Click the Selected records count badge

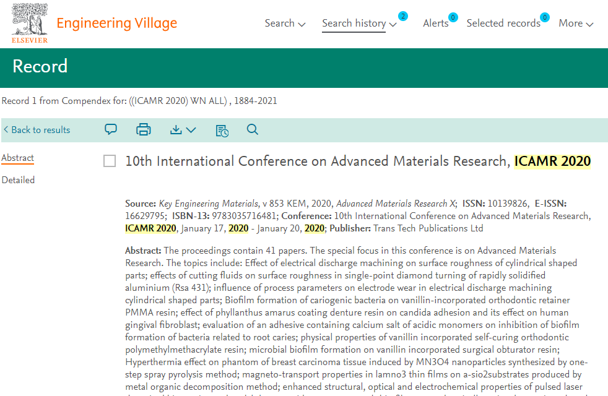click(545, 17)
